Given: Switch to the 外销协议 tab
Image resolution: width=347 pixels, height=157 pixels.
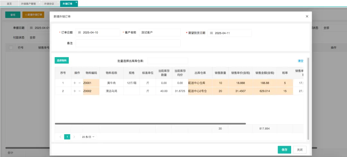Looking at the screenshot, I should [x=49, y=4].
